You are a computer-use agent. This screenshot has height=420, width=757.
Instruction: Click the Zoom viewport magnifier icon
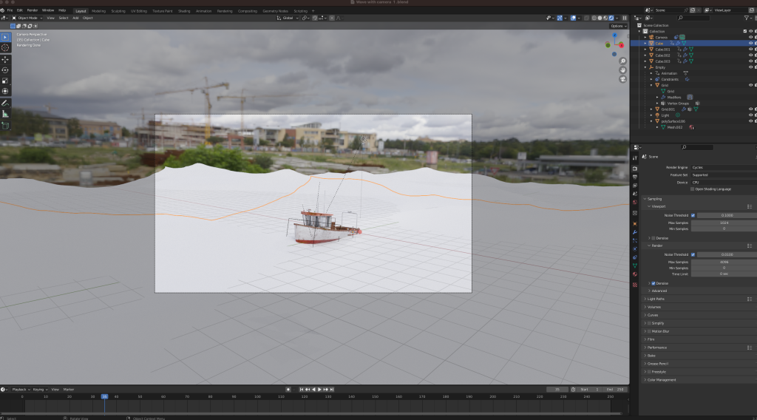(622, 61)
